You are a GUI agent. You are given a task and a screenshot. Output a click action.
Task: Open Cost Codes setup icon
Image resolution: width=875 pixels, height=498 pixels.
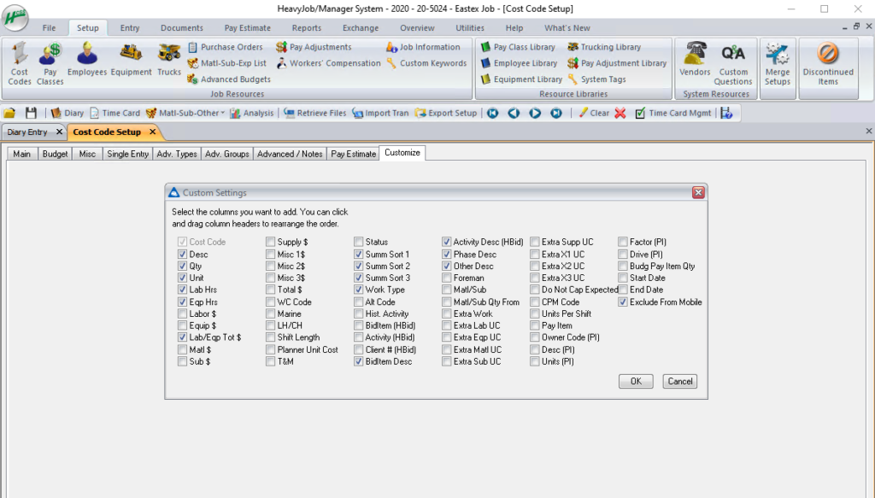[x=20, y=63]
